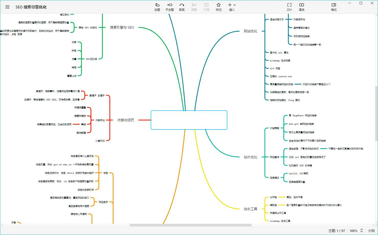Adjust zoom level with 100% stepper
This screenshot has height=235, width=378.
point(361,231)
